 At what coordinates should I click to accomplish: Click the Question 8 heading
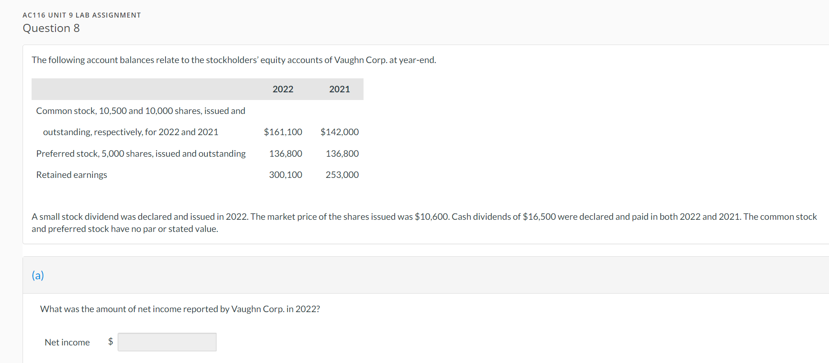[51, 28]
